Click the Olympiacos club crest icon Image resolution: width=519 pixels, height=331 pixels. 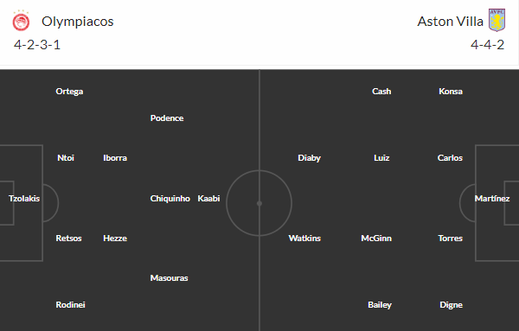[x=21, y=21]
